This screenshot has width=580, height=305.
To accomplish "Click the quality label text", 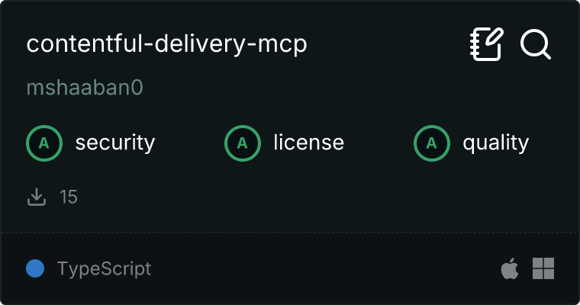I will (496, 143).
